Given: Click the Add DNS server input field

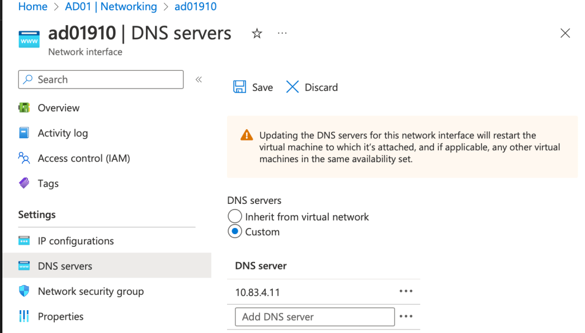Looking at the screenshot, I should pos(315,316).
